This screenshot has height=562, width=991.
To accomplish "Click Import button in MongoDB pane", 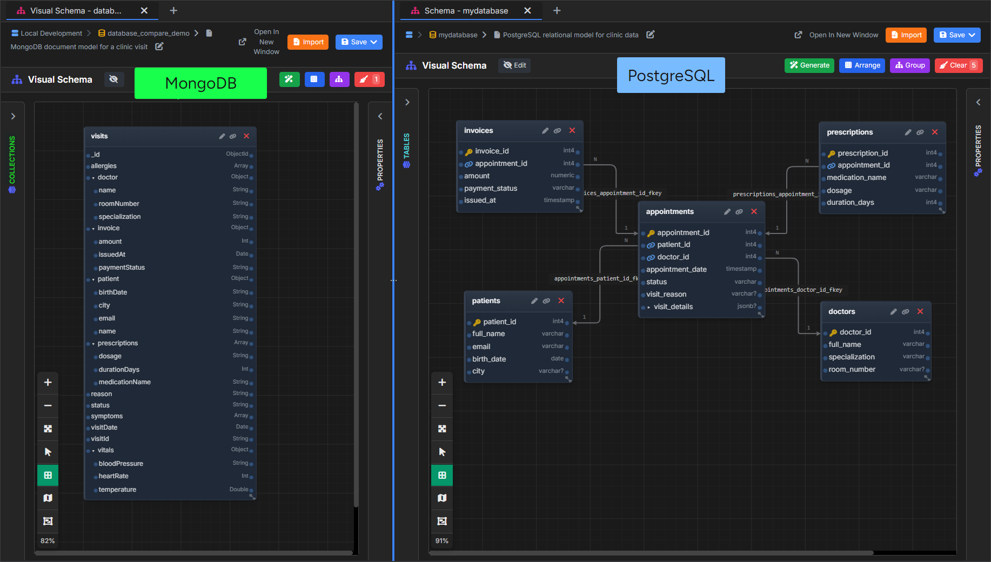I will [308, 42].
